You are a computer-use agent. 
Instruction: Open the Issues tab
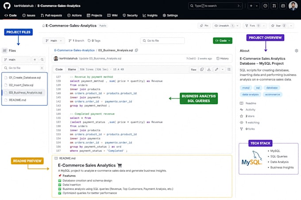[x=29, y=15]
